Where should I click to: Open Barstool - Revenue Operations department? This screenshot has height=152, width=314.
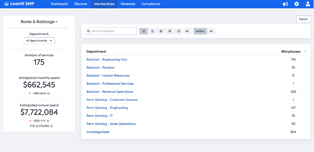click(x=110, y=92)
